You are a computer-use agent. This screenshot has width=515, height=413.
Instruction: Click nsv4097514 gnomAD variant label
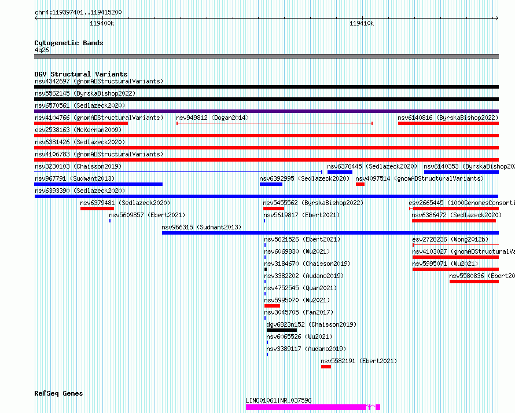point(420,178)
